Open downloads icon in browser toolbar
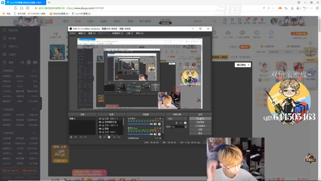This screenshot has width=321, height=181. click(x=292, y=8)
